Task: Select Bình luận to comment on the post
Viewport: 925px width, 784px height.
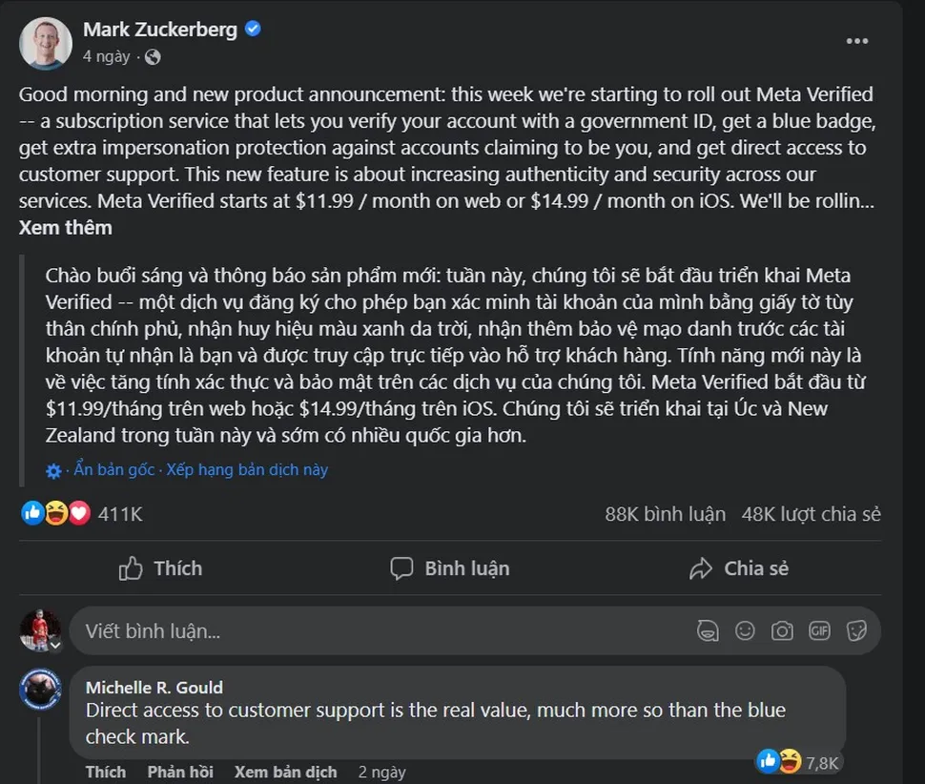Action: tap(448, 567)
